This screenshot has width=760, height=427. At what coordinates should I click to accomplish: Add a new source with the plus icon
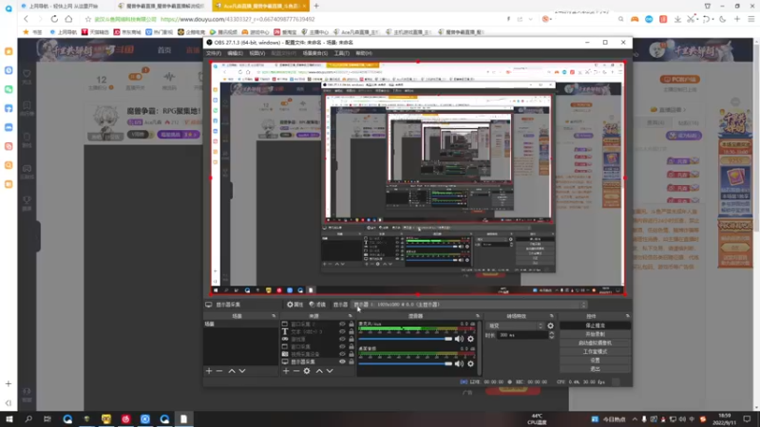pyautogui.click(x=286, y=371)
